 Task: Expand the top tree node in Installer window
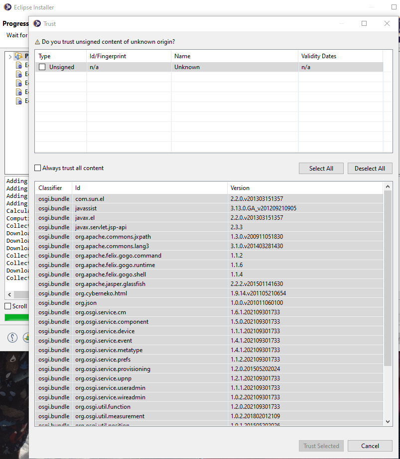click(10, 57)
